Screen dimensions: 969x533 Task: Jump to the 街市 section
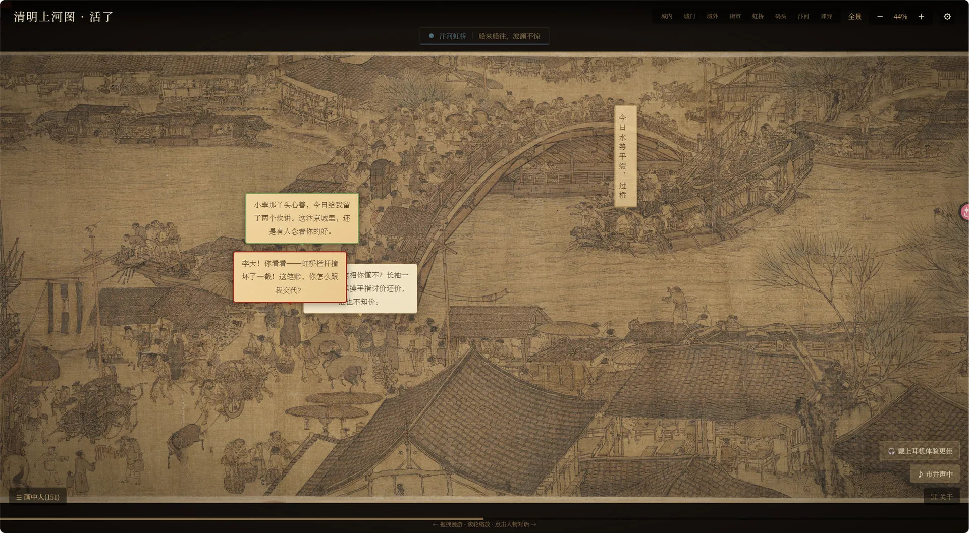click(735, 16)
